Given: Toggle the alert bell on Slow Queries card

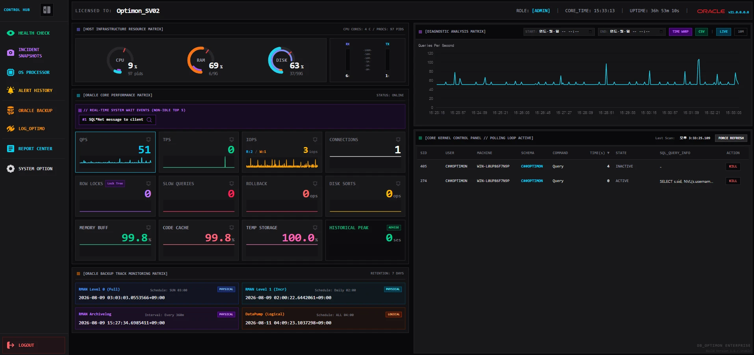Looking at the screenshot, I should click(x=232, y=184).
